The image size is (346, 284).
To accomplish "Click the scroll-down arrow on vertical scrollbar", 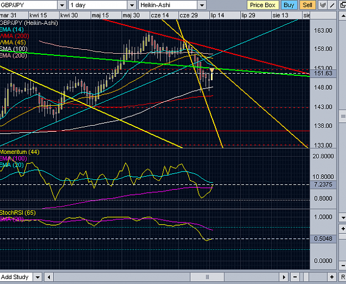I will pyautogui.click(x=343, y=218).
